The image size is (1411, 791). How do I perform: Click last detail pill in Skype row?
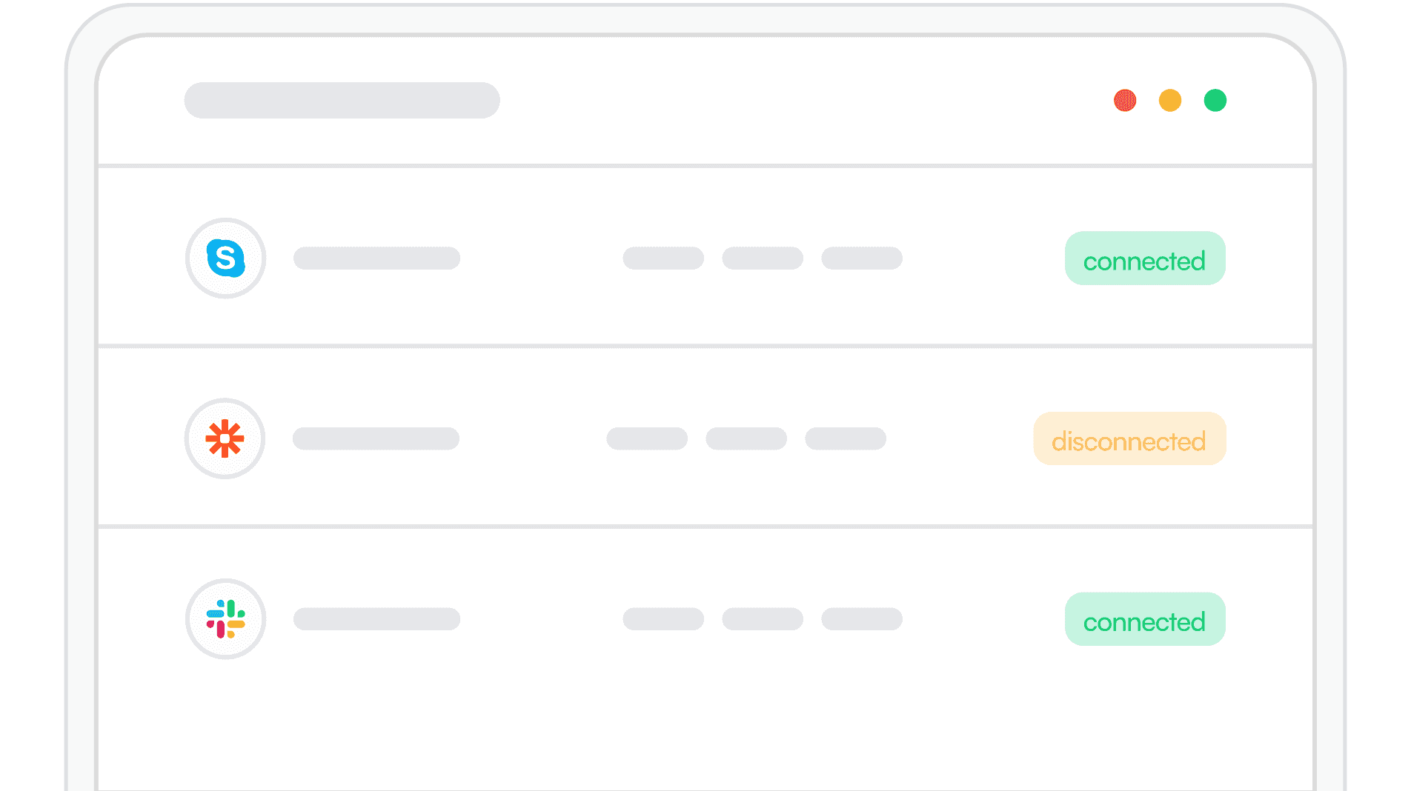pyautogui.click(x=862, y=258)
